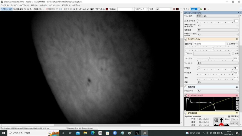Image resolution: width=242 pixels, height=136 pixels.
Task: Toggle the 接続済み connected checkbox
Action: [229, 116]
